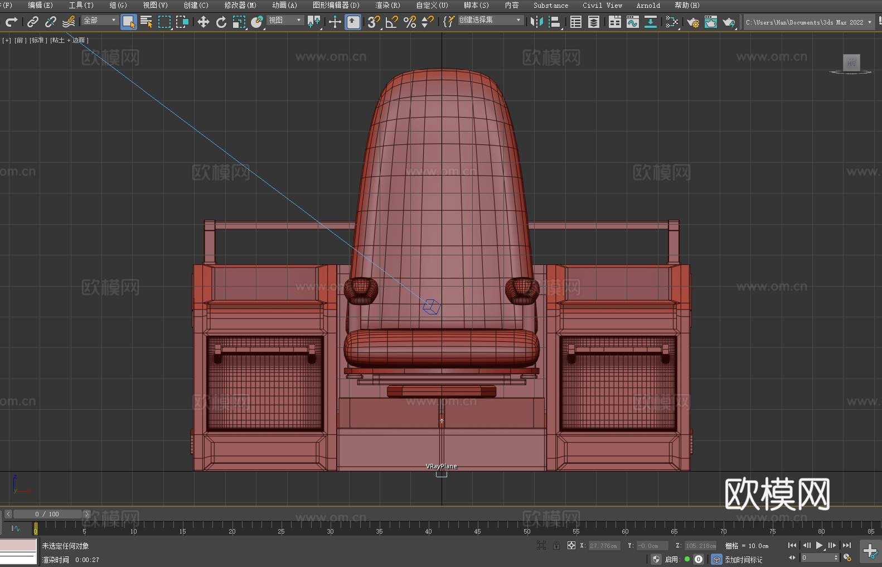This screenshot has height=567, width=882.
Task: Open the 脚本(S) menu
Action: (x=477, y=5)
